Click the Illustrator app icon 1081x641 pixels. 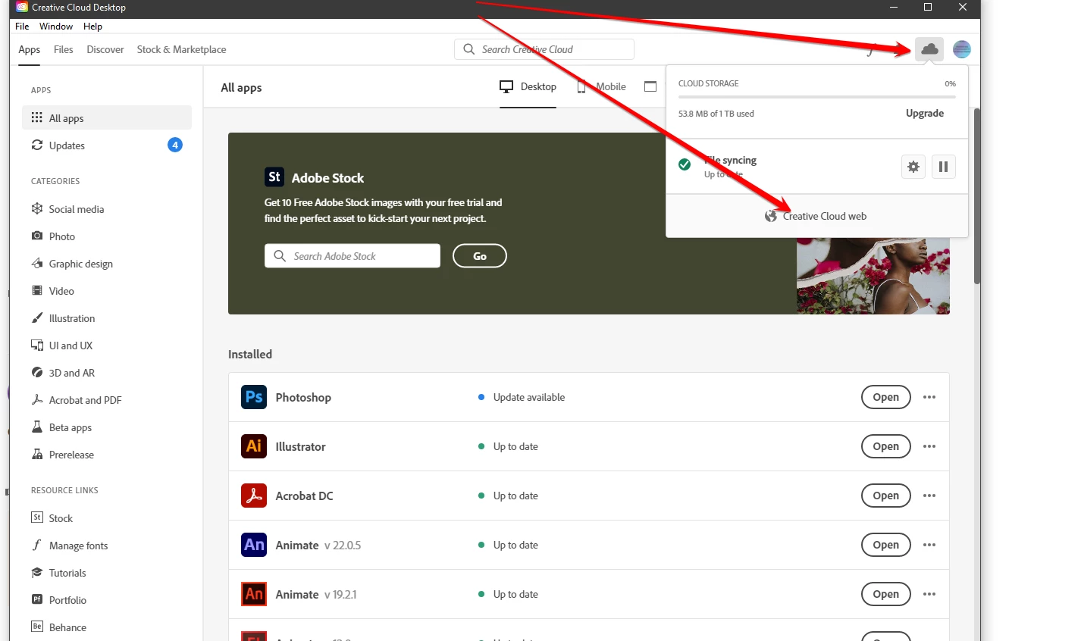(x=254, y=446)
